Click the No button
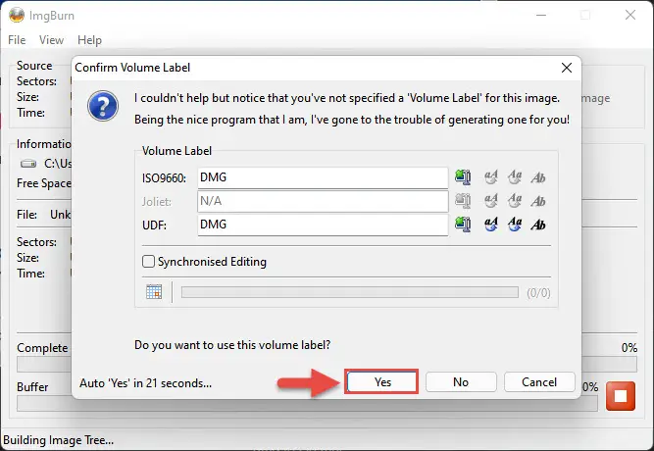Screen dimensions: 654x451 [461, 381]
